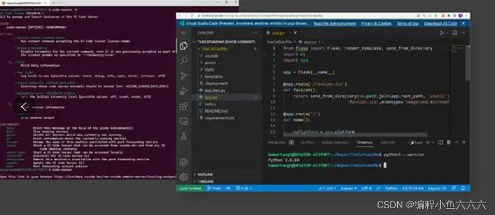The width and height of the screenshot is (495, 215).
Task: Change the encoding via UTF-8
Action: click(367, 188)
